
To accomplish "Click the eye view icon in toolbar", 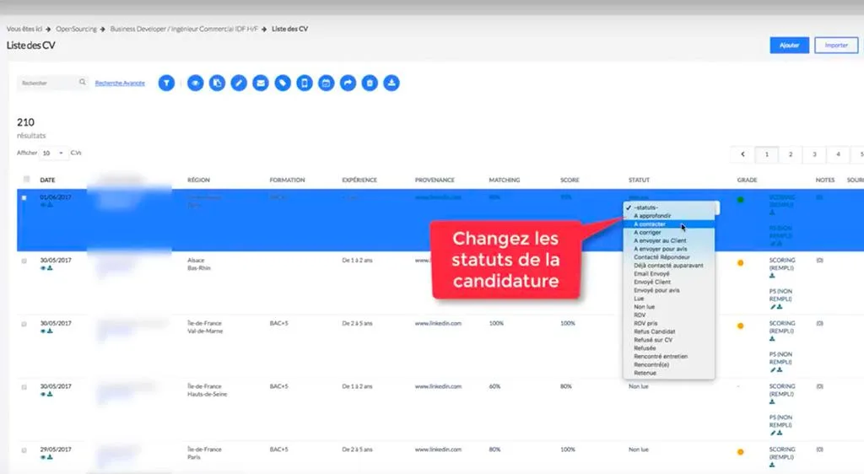I will pyautogui.click(x=195, y=83).
